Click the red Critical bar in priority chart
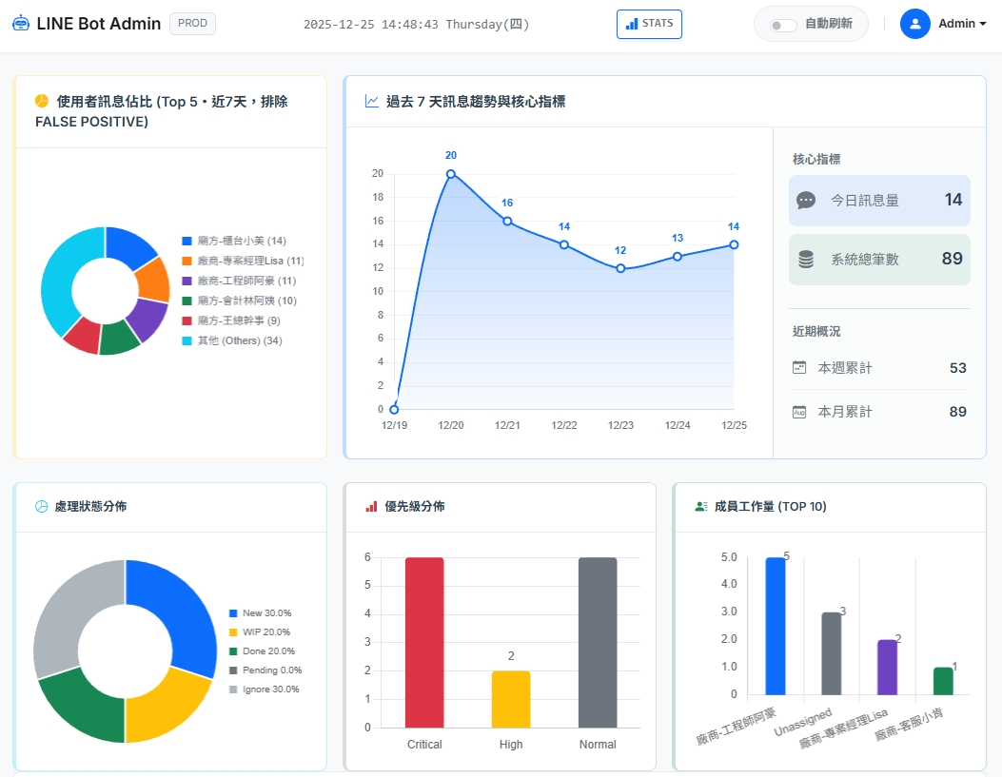 pyautogui.click(x=424, y=642)
